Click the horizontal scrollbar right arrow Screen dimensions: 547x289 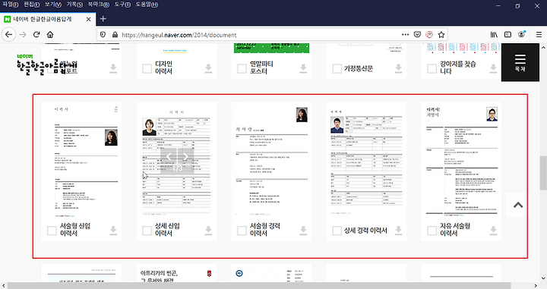click(x=536, y=286)
